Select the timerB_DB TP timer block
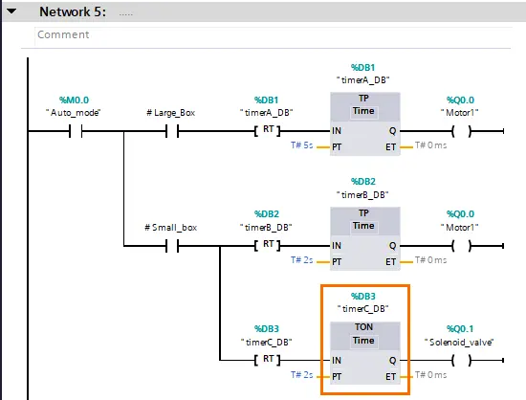 coord(365,238)
